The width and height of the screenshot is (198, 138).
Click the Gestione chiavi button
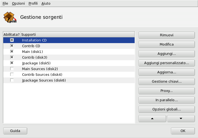(x=167, y=82)
